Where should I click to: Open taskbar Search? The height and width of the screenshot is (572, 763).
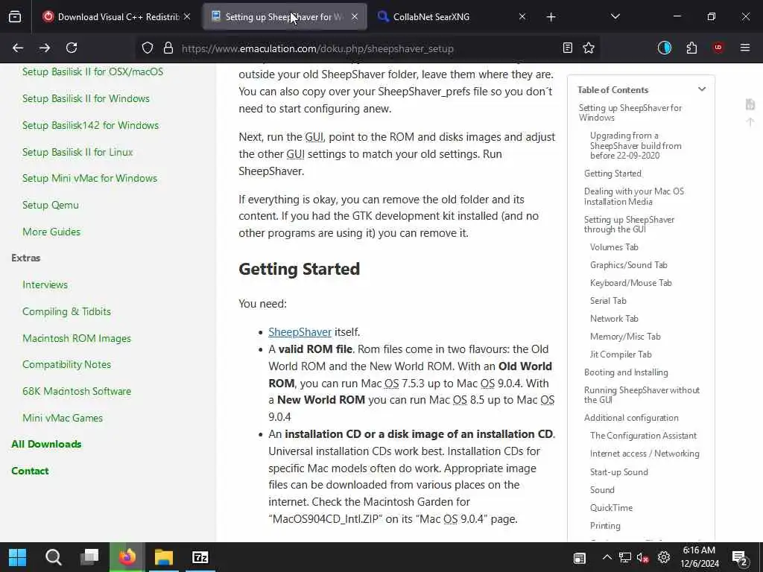[53, 557]
